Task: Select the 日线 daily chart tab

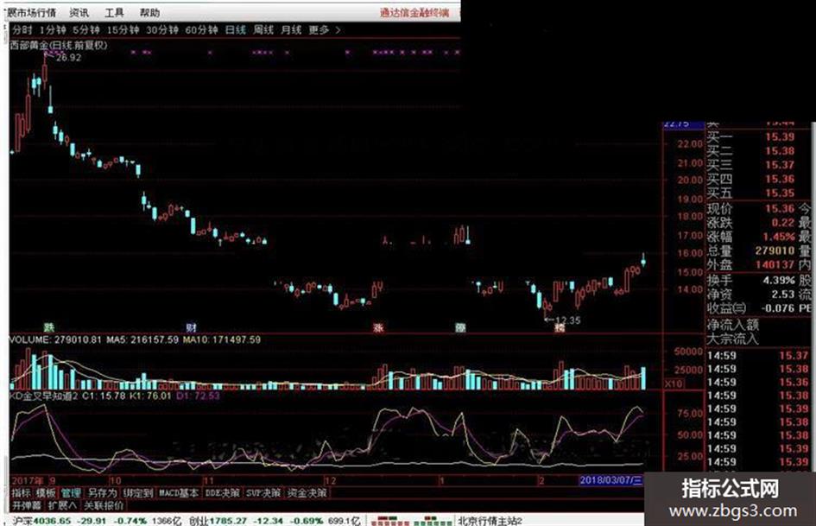Action: point(235,30)
